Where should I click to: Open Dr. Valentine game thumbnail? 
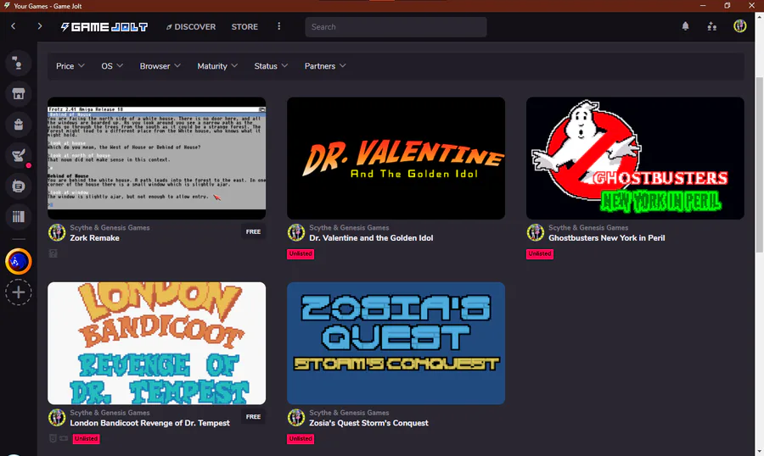pyautogui.click(x=396, y=158)
